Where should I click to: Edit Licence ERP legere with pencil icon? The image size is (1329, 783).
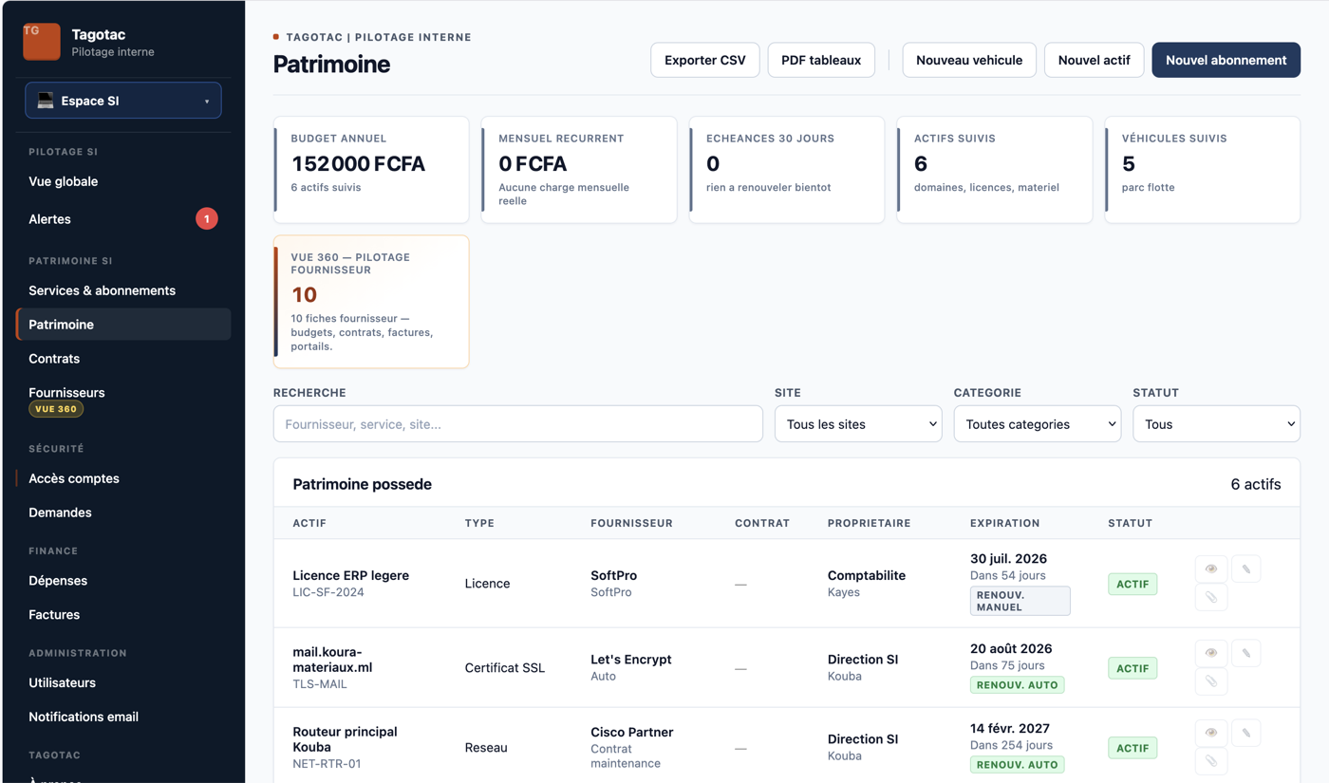[1246, 569]
